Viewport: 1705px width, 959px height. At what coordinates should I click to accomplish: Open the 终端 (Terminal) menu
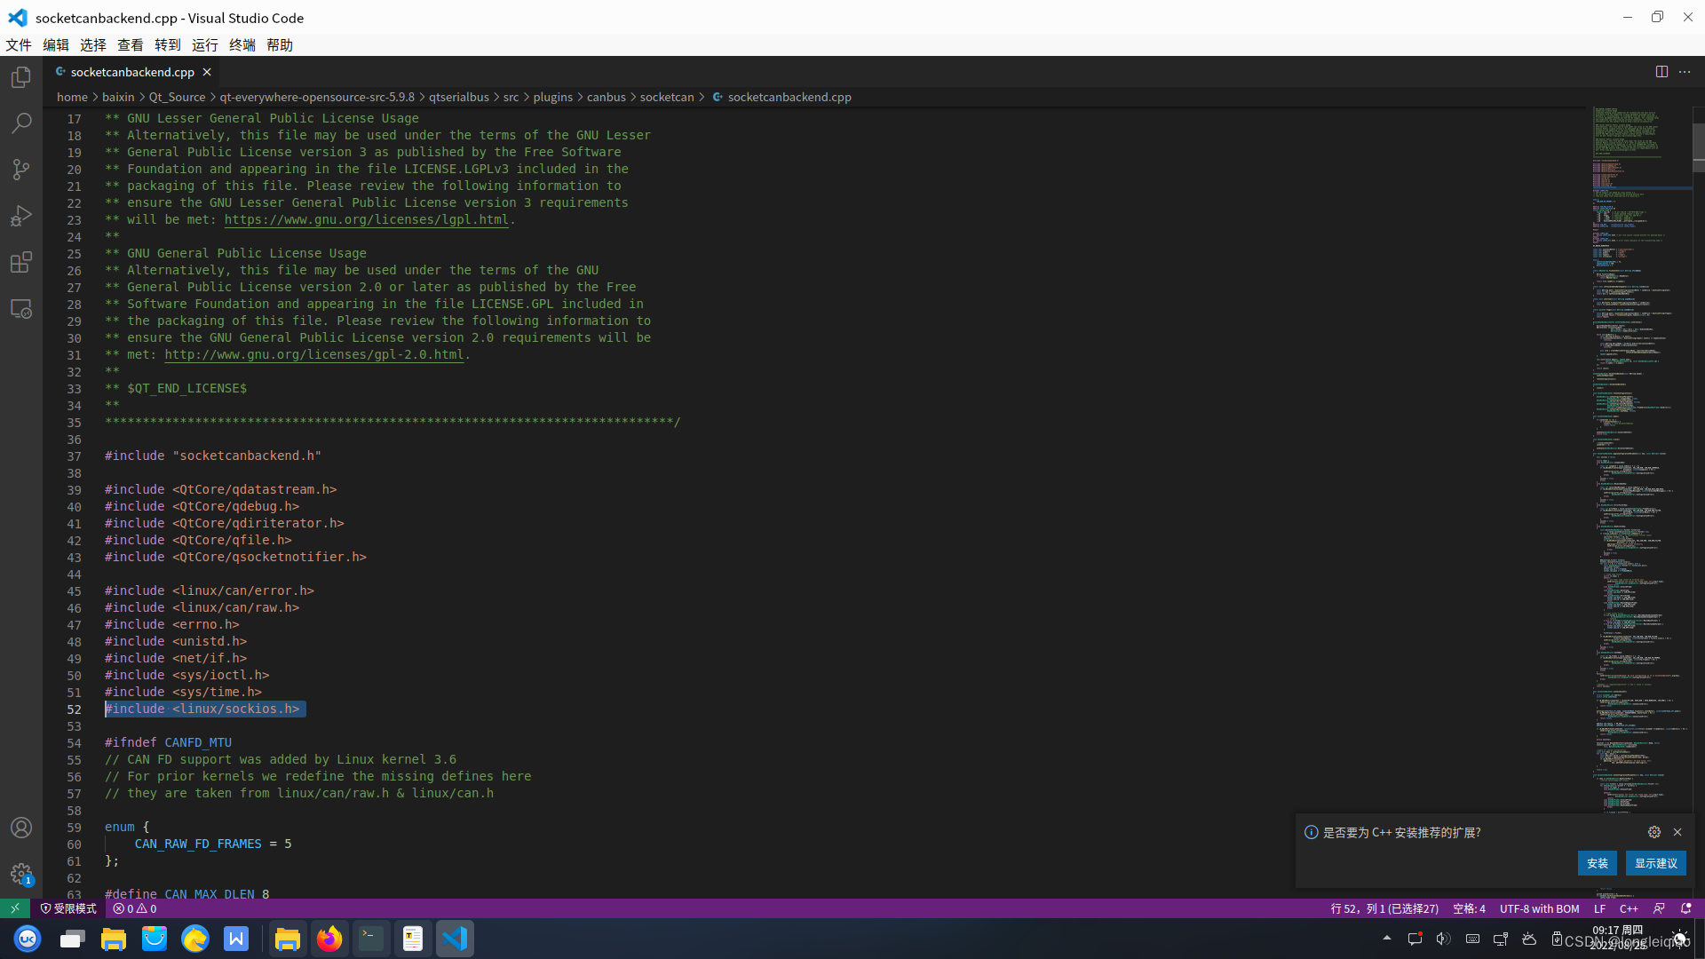coord(242,44)
